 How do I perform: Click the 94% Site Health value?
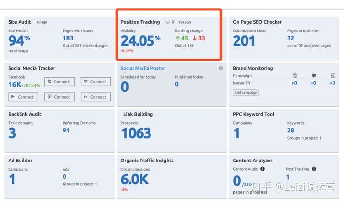click(19, 40)
